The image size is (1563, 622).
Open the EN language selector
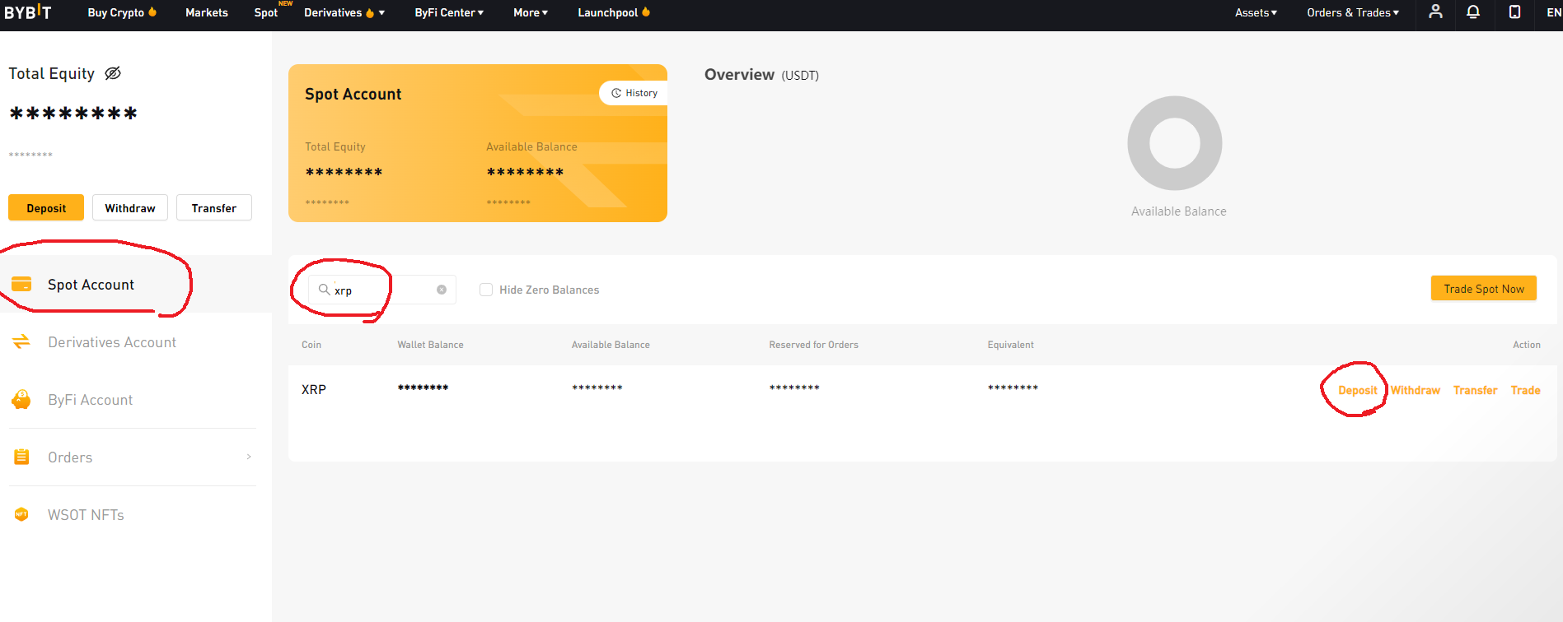tap(1553, 12)
